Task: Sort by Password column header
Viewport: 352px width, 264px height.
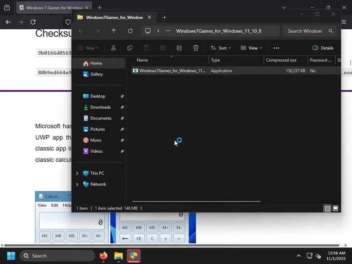Action: (x=321, y=60)
